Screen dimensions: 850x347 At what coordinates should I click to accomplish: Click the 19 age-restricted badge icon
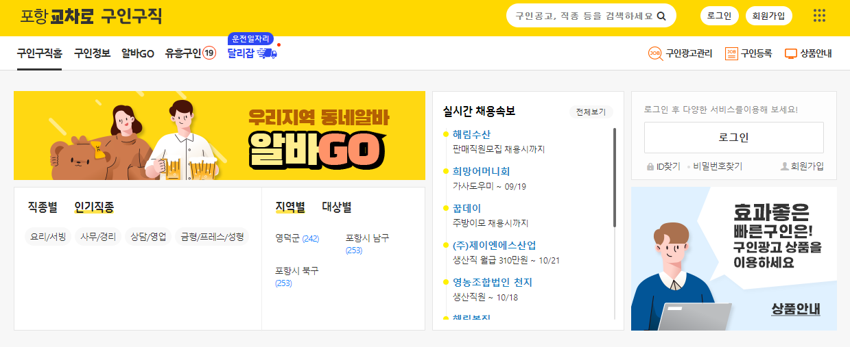tap(209, 53)
